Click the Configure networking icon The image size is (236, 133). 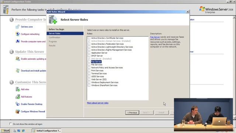pos(17,34)
